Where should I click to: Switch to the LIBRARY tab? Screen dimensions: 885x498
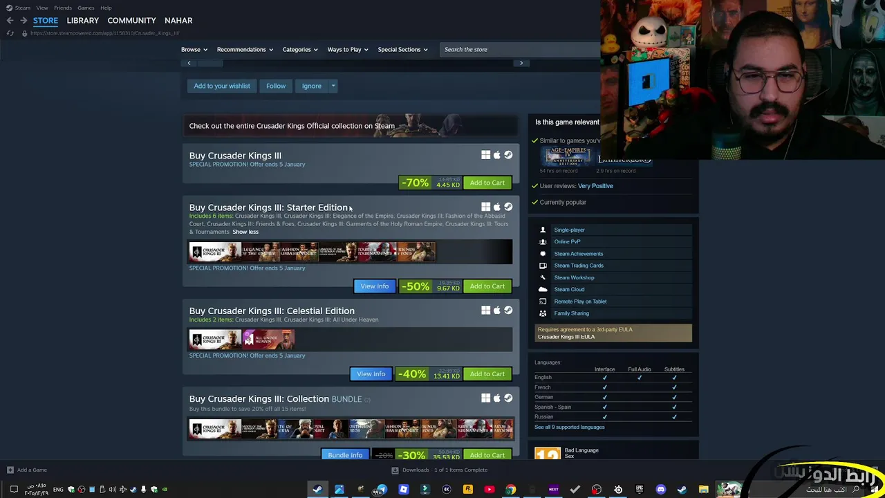pyautogui.click(x=83, y=21)
